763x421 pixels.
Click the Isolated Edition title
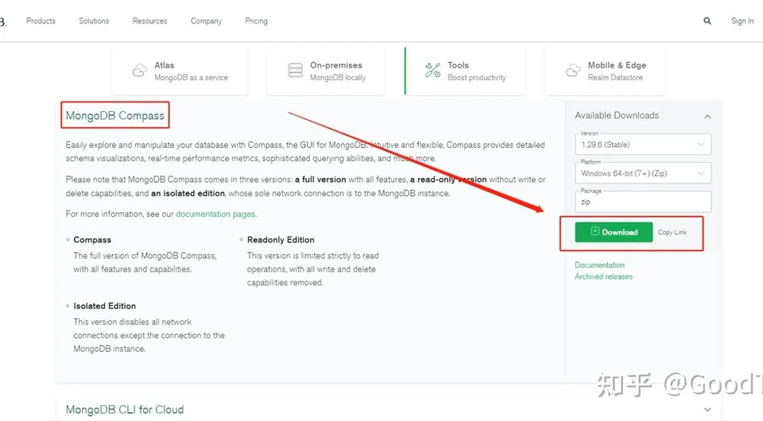pos(105,306)
